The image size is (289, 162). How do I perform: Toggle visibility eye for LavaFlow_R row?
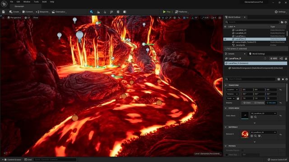tap(225, 39)
